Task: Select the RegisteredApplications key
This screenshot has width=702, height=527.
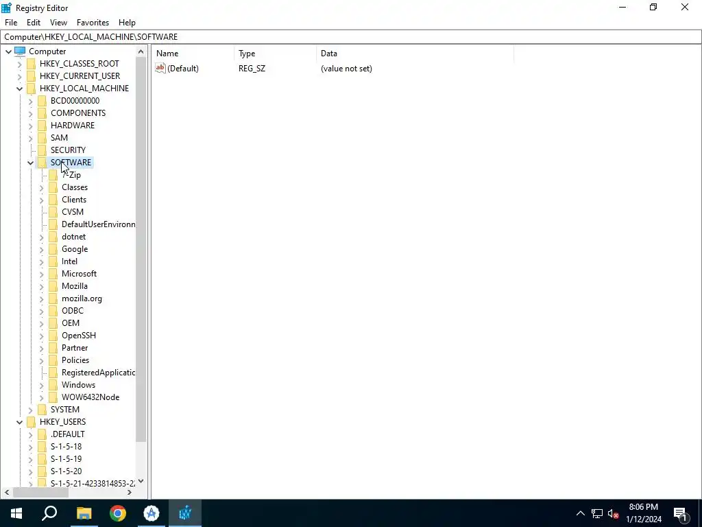Action: pos(99,373)
